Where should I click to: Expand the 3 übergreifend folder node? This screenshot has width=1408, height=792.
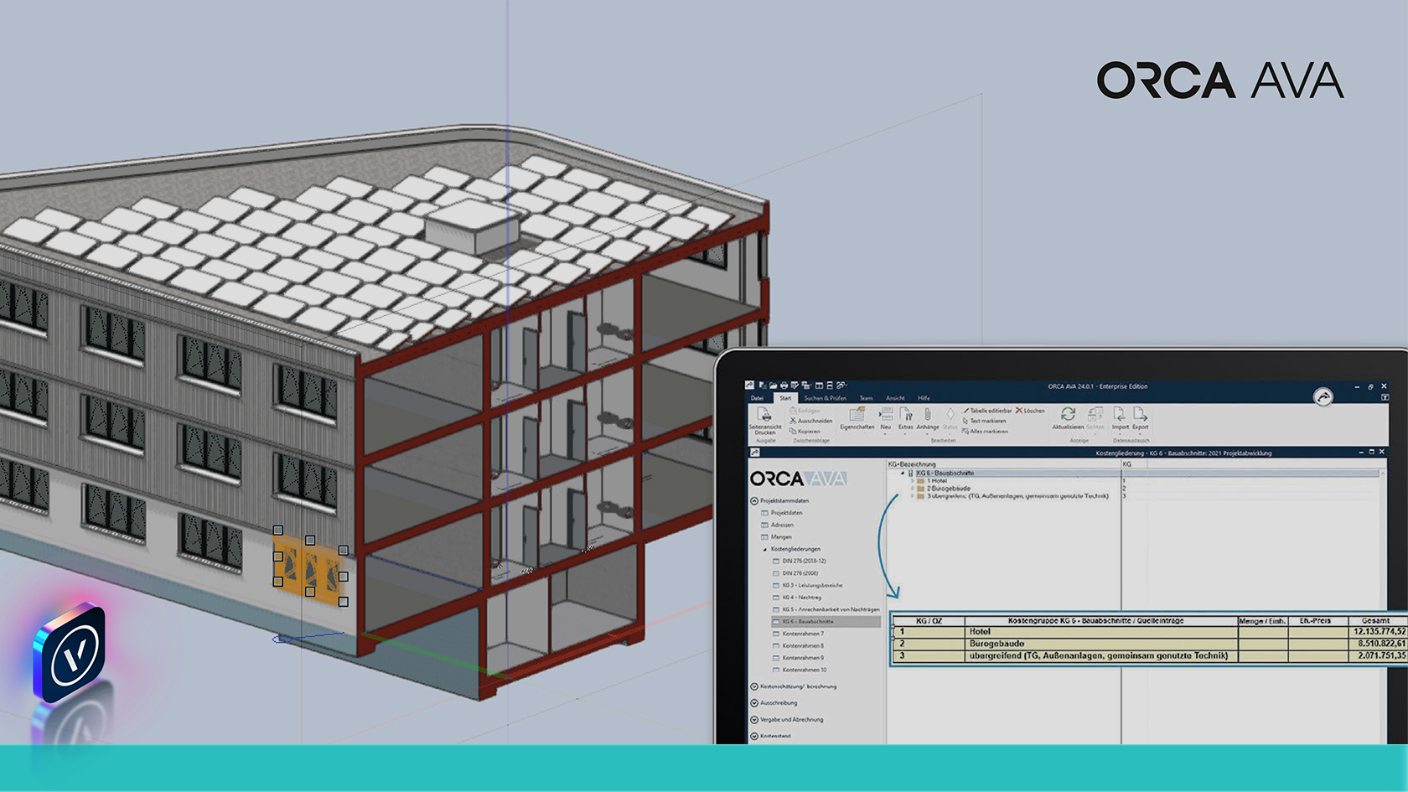click(x=913, y=496)
